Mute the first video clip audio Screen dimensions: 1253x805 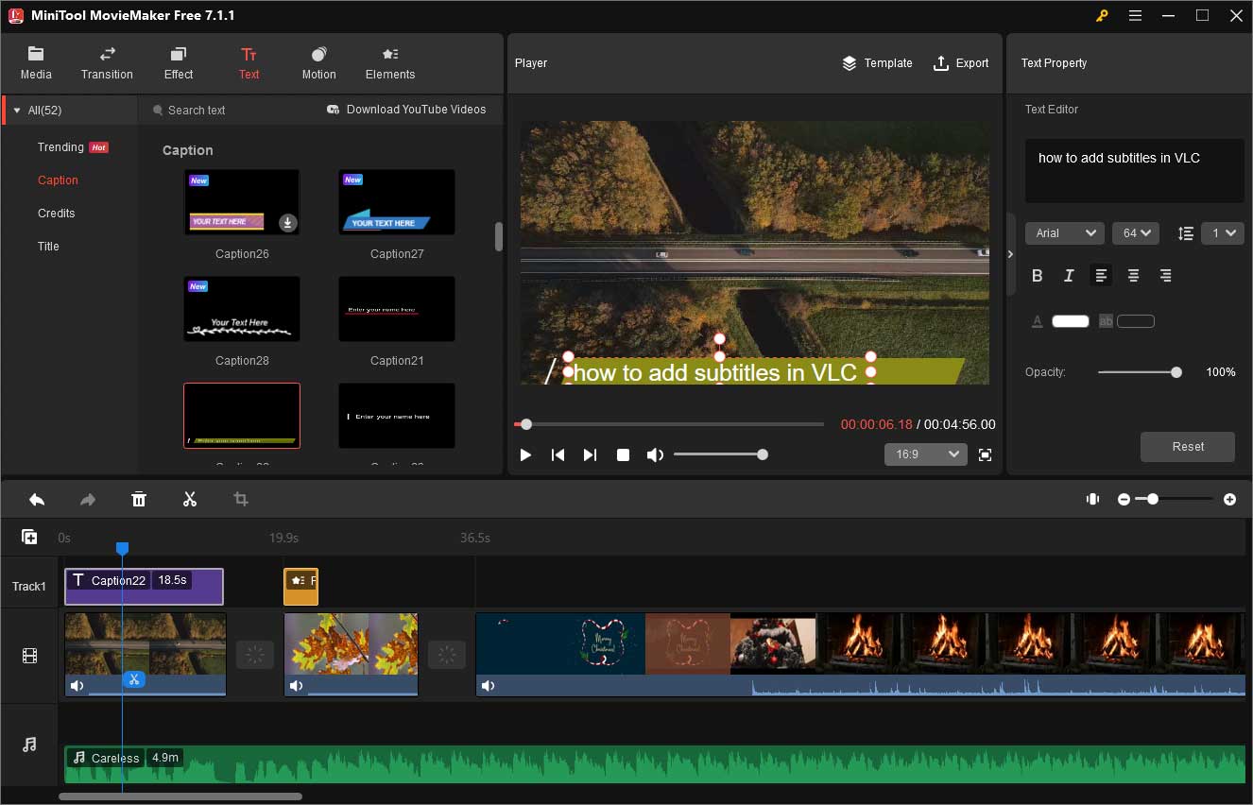[77, 686]
